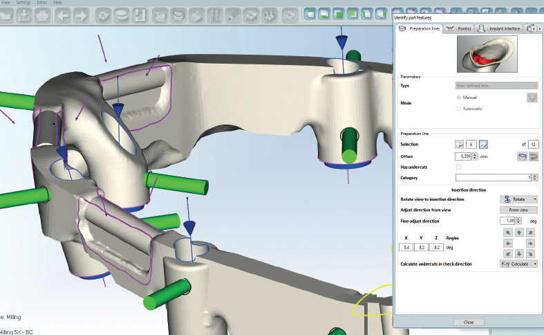Image resolution: width=544 pixels, height=335 pixels.
Task: Click the left arrow direction adjust button
Action: pos(507,244)
